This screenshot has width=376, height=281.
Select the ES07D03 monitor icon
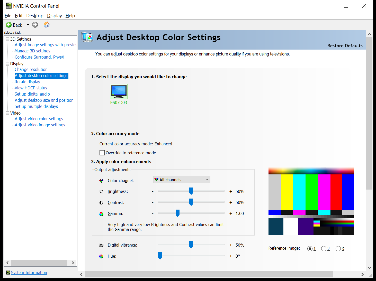click(119, 91)
